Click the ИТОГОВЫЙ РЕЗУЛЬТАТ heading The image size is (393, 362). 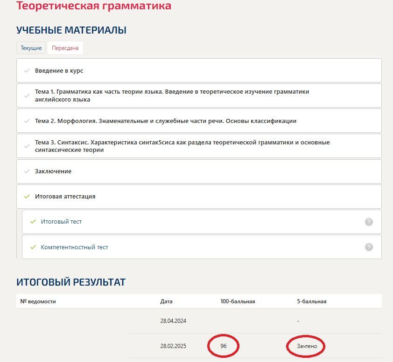71,282
